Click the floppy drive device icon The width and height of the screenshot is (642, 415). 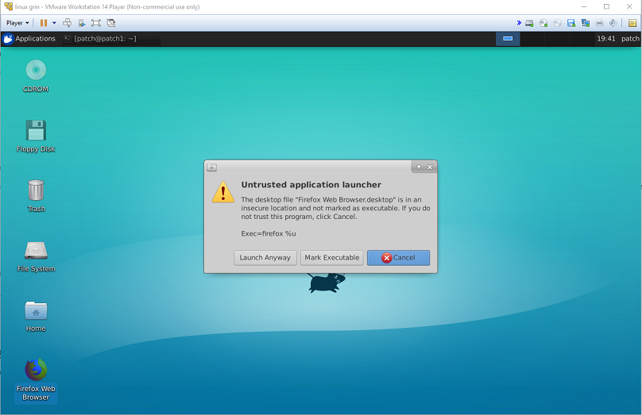click(x=571, y=23)
